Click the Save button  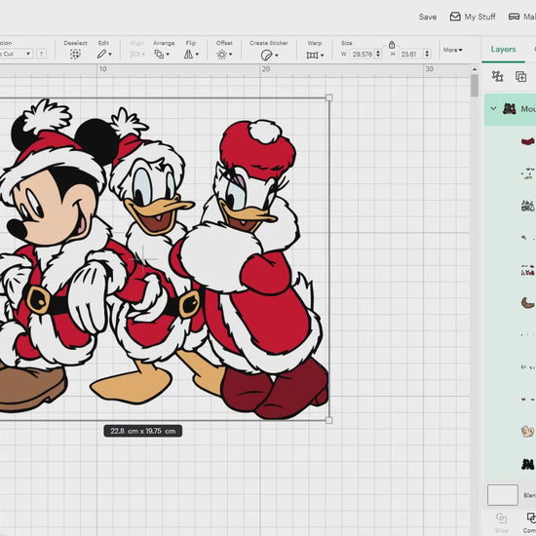click(427, 17)
